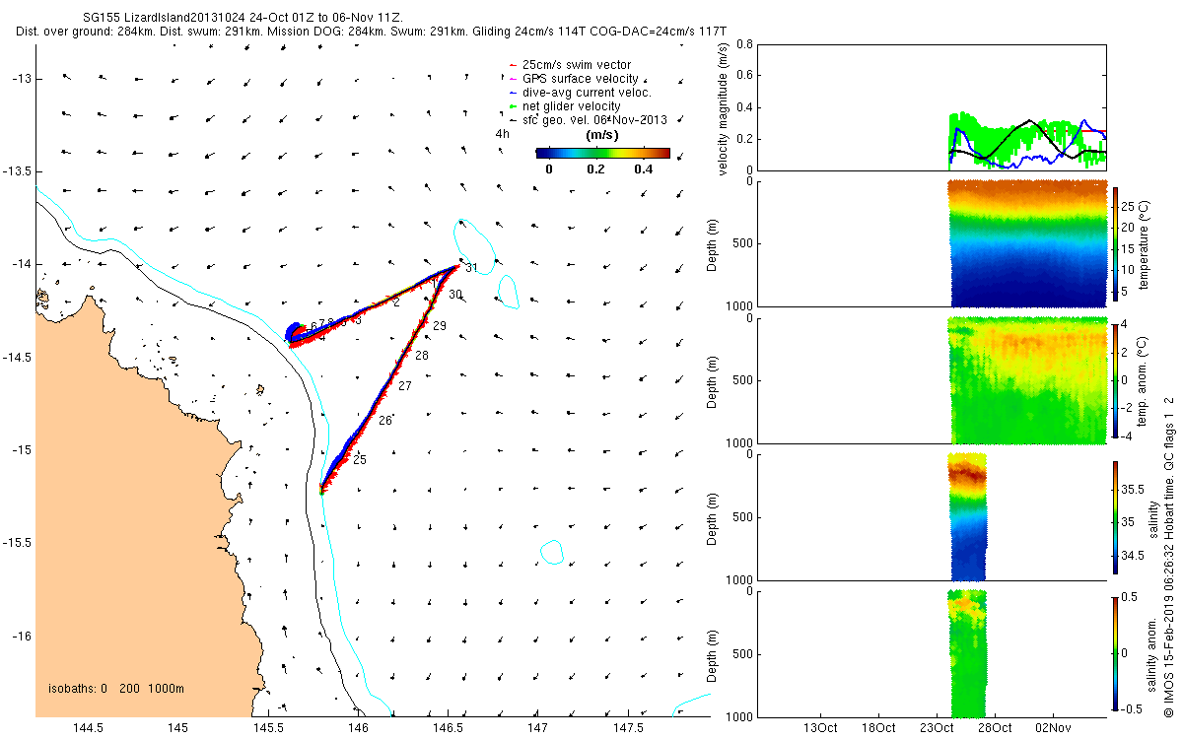Click track marker number 31
The width and height of the screenshot is (1183, 739).
pos(471,268)
